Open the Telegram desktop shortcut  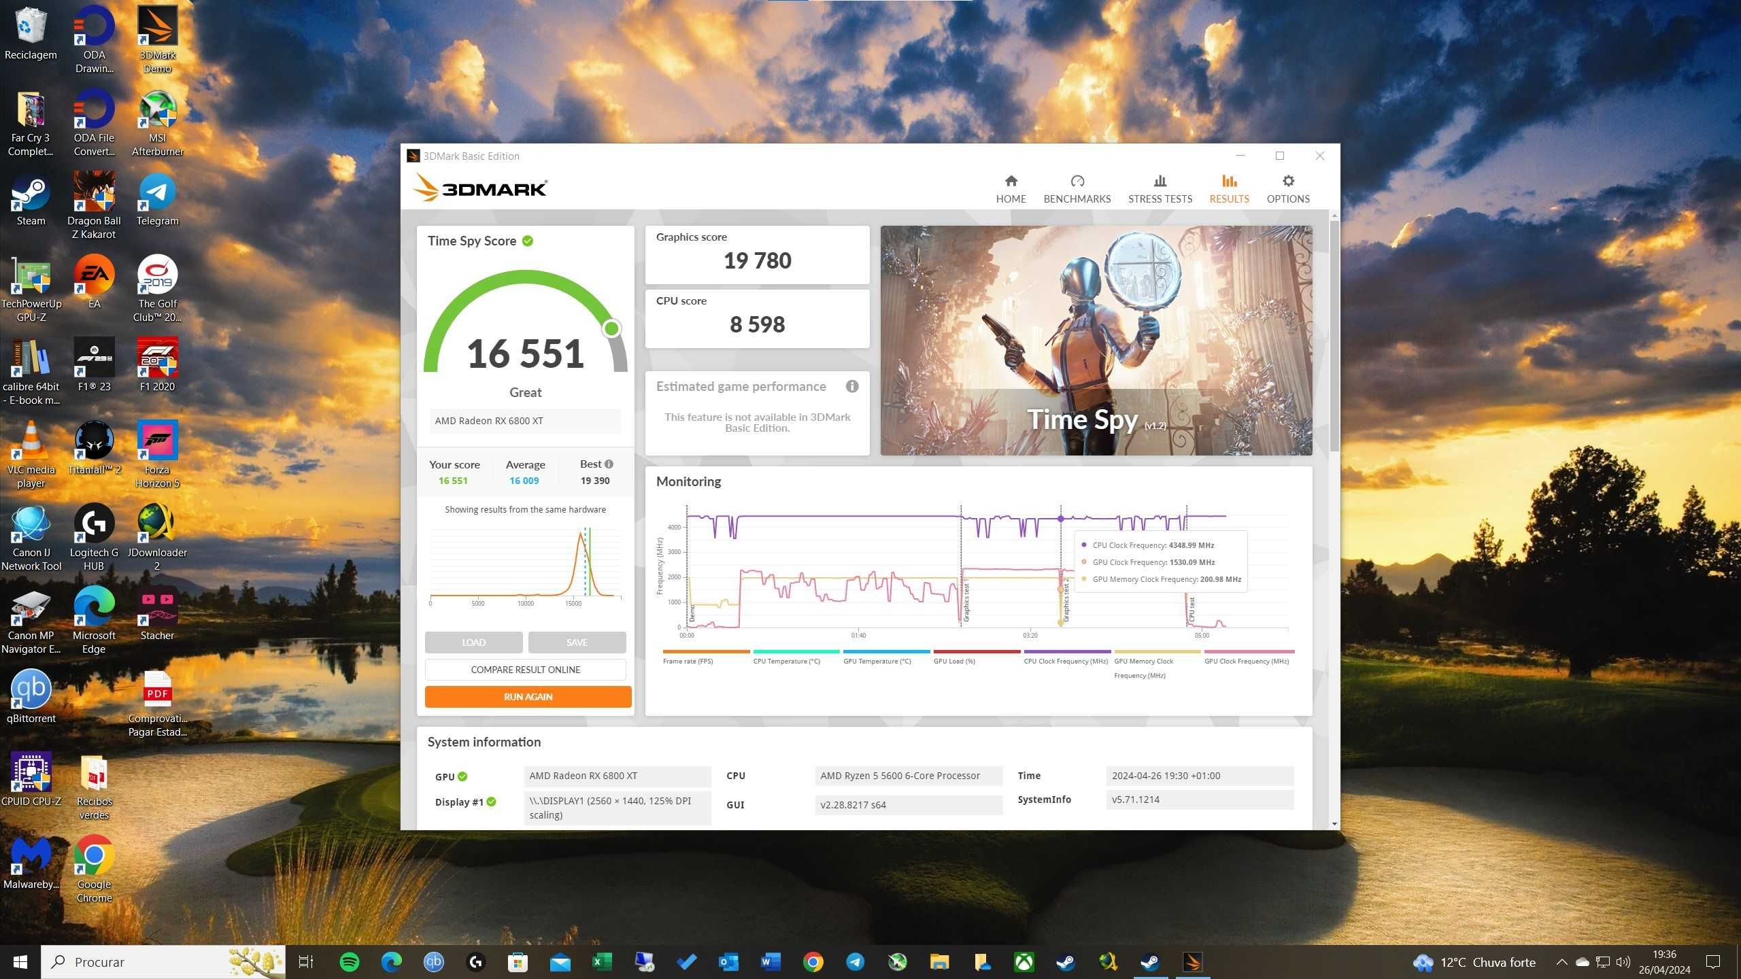pyautogui.click(x=157, y=201)
